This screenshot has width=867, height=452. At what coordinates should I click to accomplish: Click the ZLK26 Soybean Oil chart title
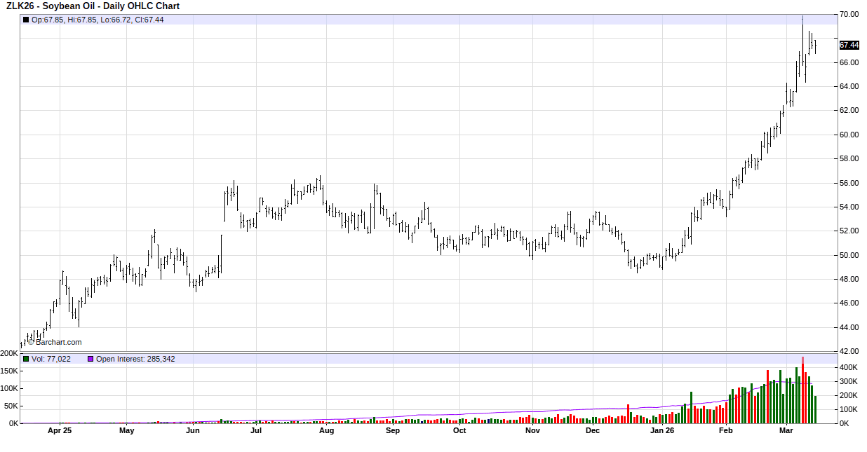93,6
